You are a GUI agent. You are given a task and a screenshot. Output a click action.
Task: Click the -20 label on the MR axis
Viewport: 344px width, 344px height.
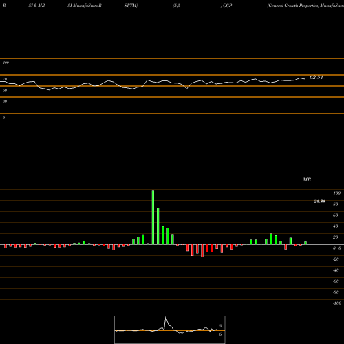pyautogui.click(x=336, y=259)
